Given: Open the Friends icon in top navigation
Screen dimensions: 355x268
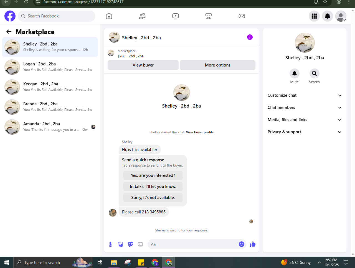Looking at the screenshot, I should pos(142,16).
